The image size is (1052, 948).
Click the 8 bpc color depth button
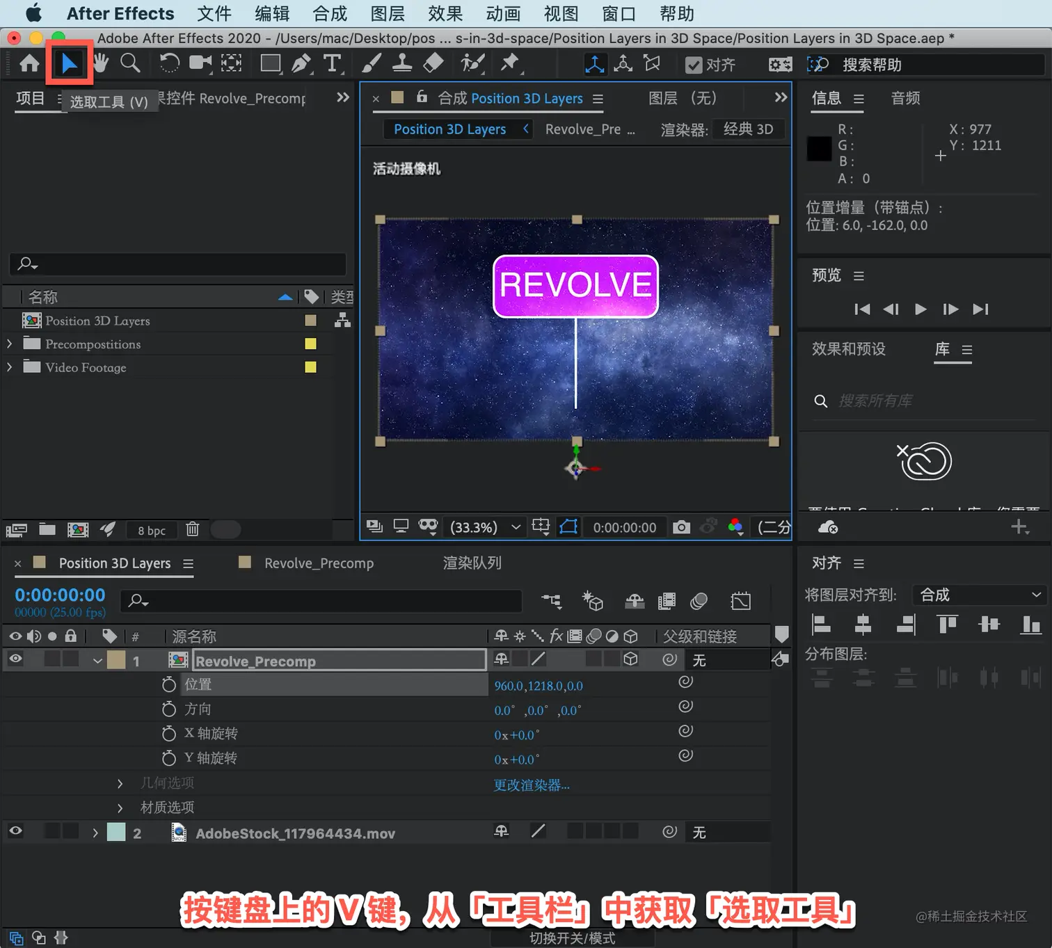coord(152,531)
